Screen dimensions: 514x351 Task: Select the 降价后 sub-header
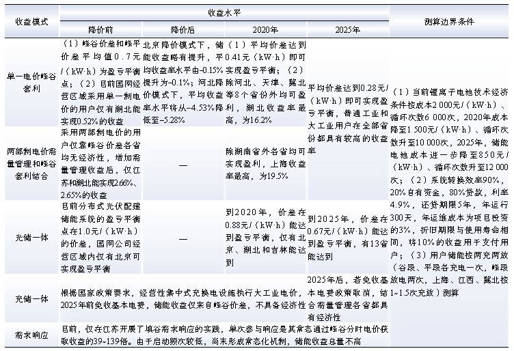click(x=183, y=30)
